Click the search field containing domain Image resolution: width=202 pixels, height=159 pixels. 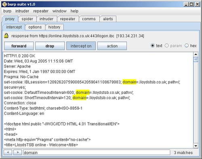[x=97, y=153]
